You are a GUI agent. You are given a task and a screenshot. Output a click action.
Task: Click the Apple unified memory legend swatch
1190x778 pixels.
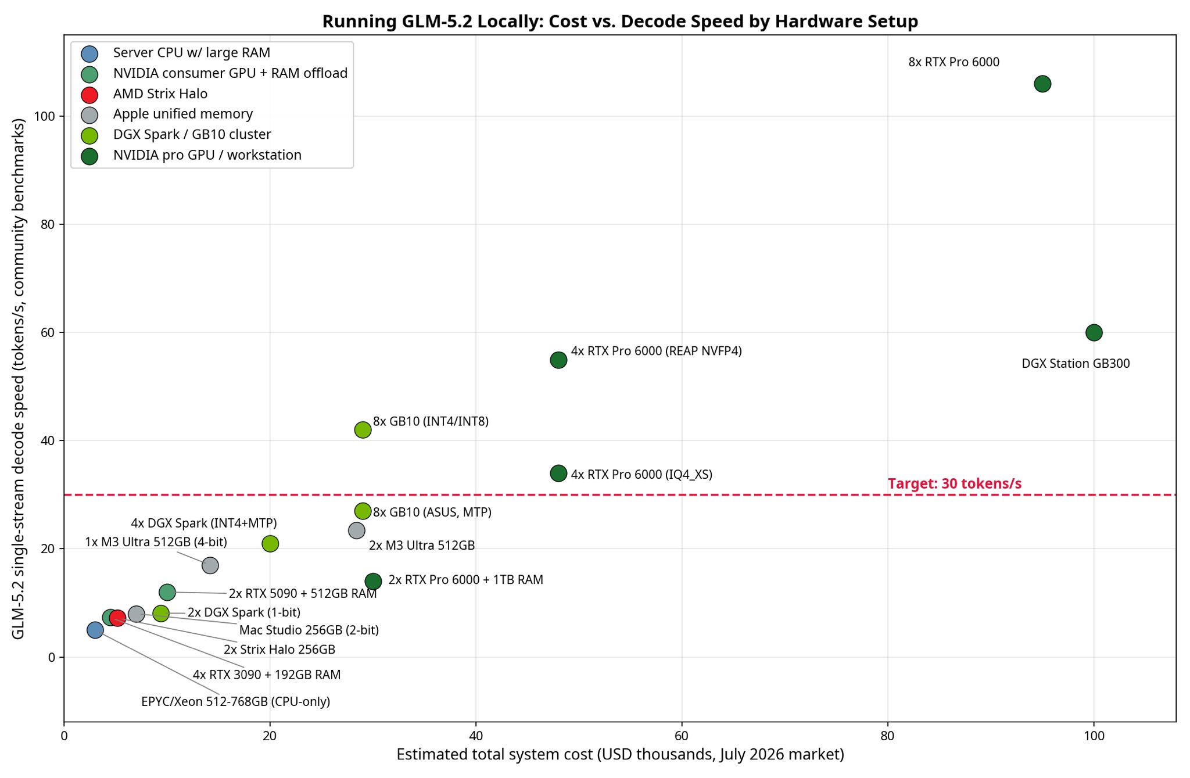89,115
